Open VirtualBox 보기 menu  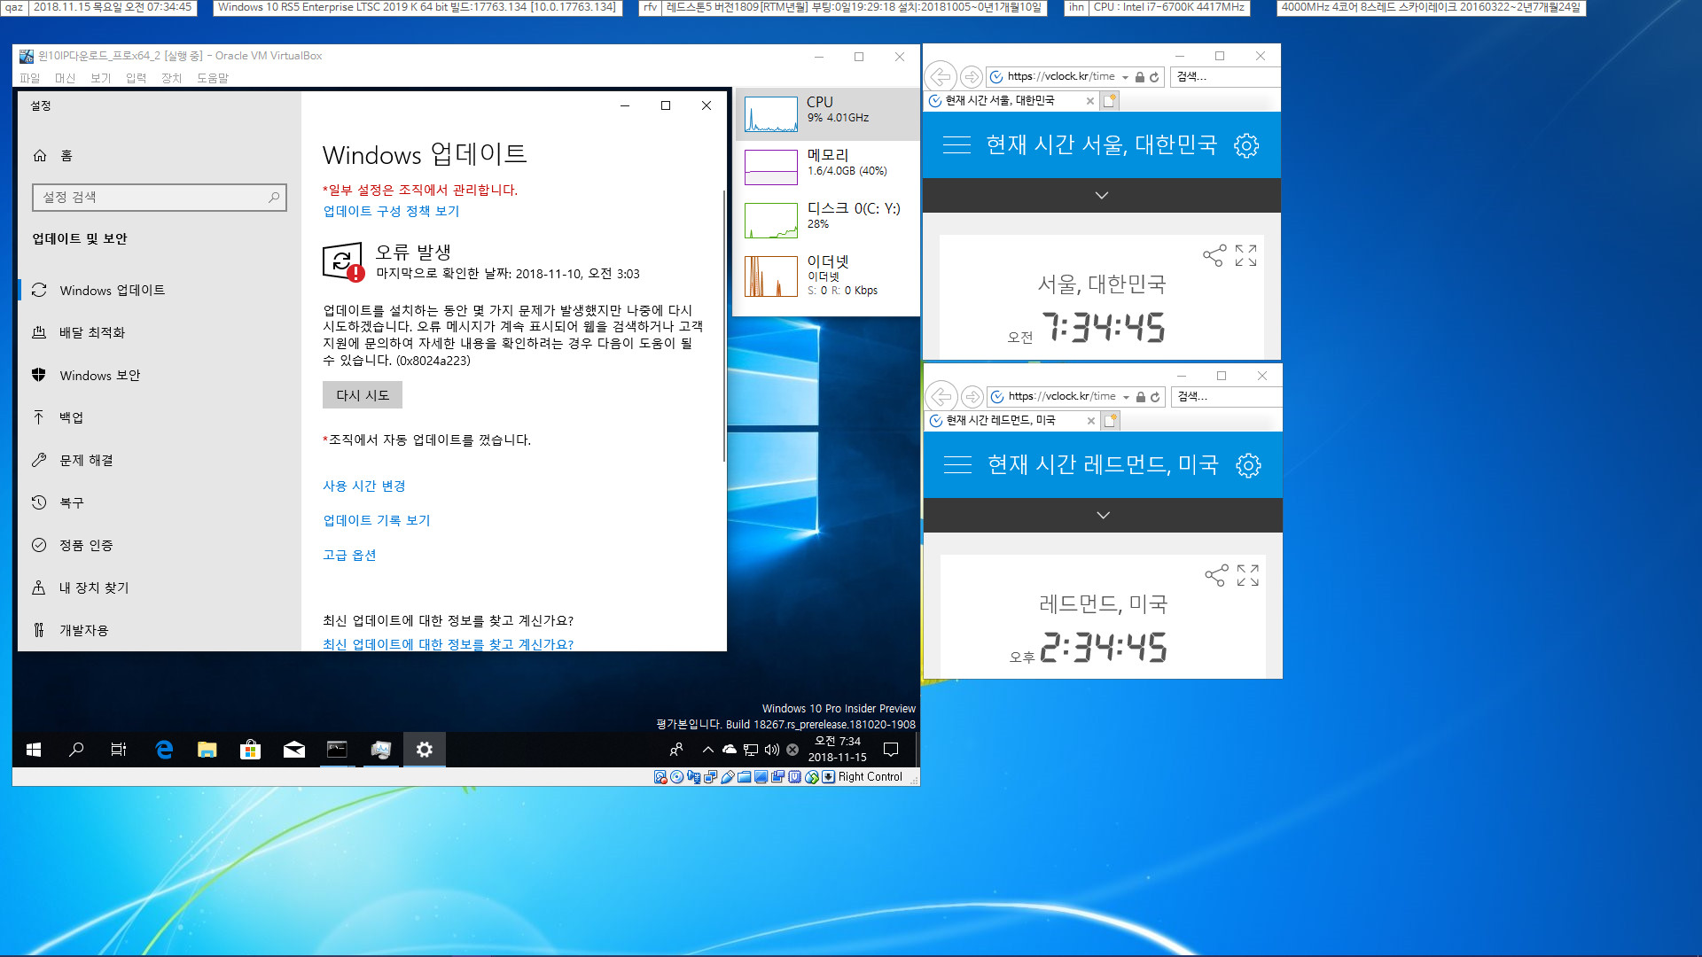point(100,78)
